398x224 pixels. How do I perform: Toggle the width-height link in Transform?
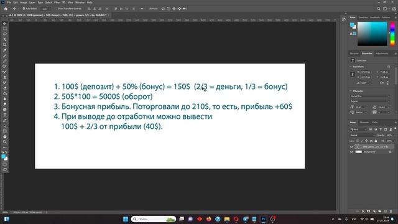(353, 75)
